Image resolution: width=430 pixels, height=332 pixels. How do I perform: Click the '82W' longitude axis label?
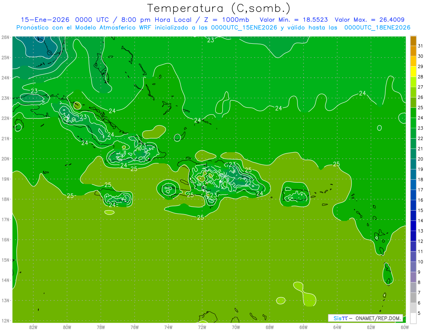(33, 327)
